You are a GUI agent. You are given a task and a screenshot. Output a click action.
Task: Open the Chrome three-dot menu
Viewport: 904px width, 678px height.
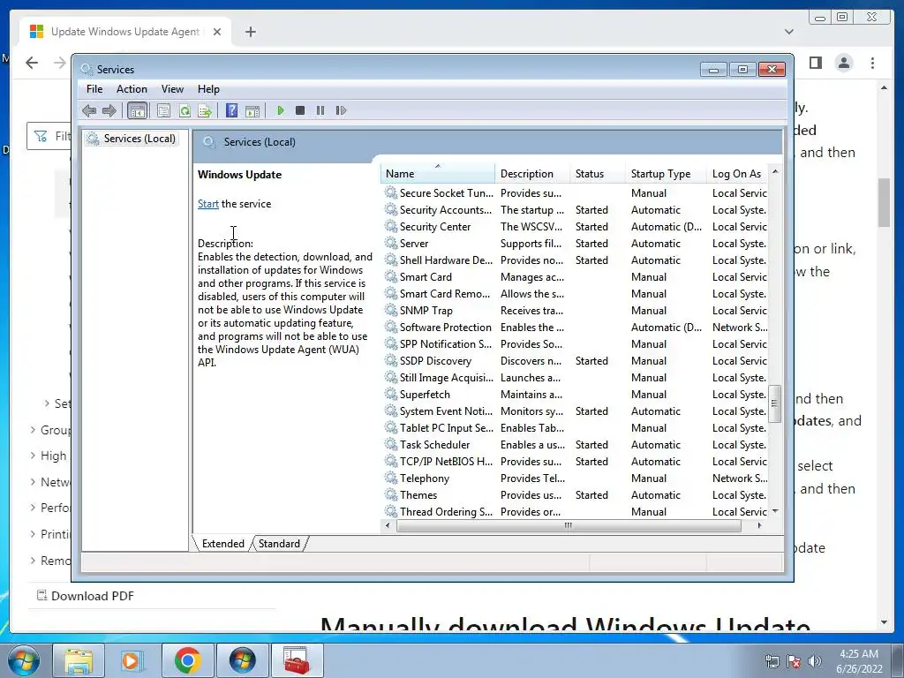(x=872, y=63)
